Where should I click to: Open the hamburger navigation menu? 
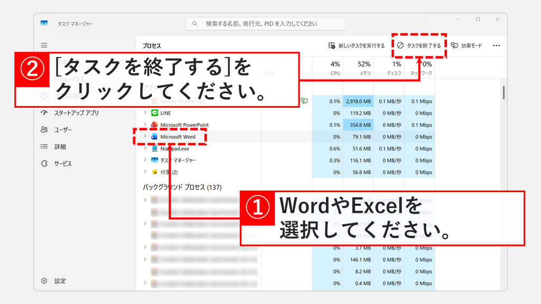(x=44, y=45)
